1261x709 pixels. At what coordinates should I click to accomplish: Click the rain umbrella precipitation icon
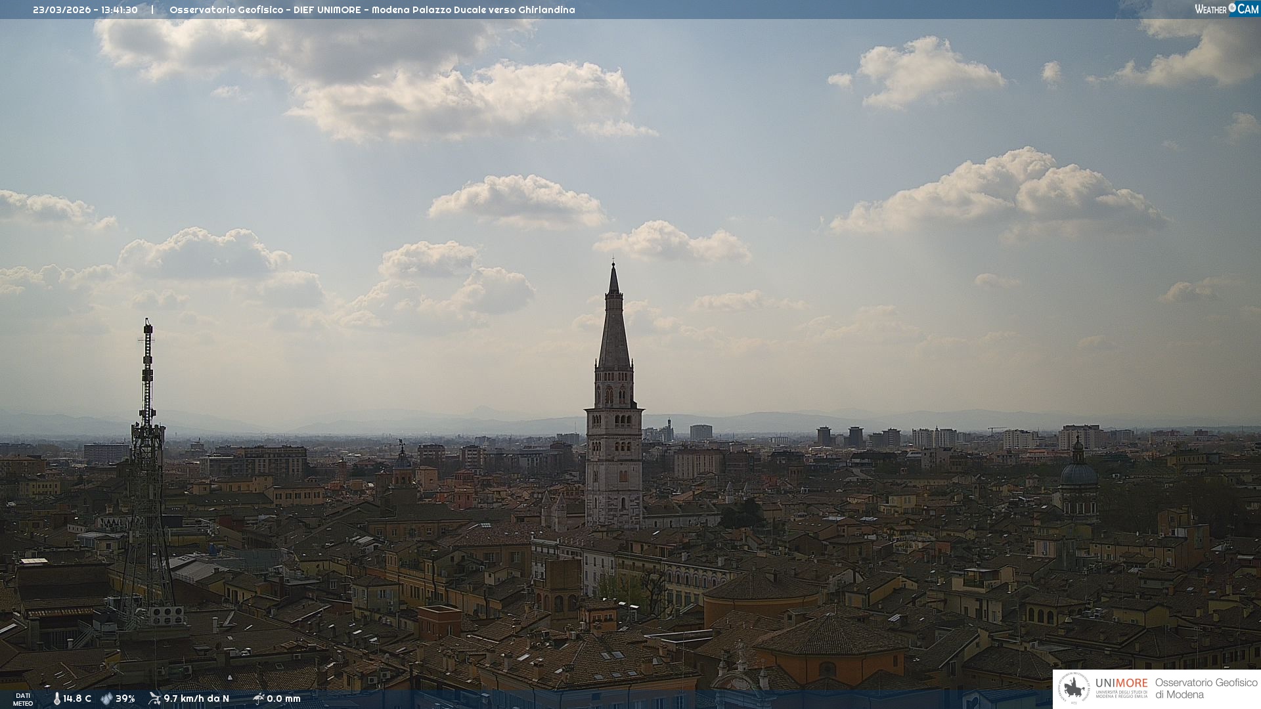point(258,698)
